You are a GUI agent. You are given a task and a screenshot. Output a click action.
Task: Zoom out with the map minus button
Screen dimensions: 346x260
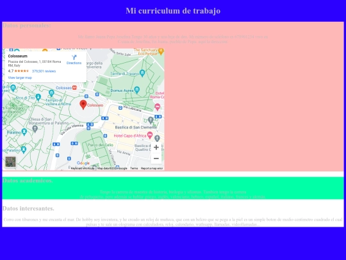point(156,159)
